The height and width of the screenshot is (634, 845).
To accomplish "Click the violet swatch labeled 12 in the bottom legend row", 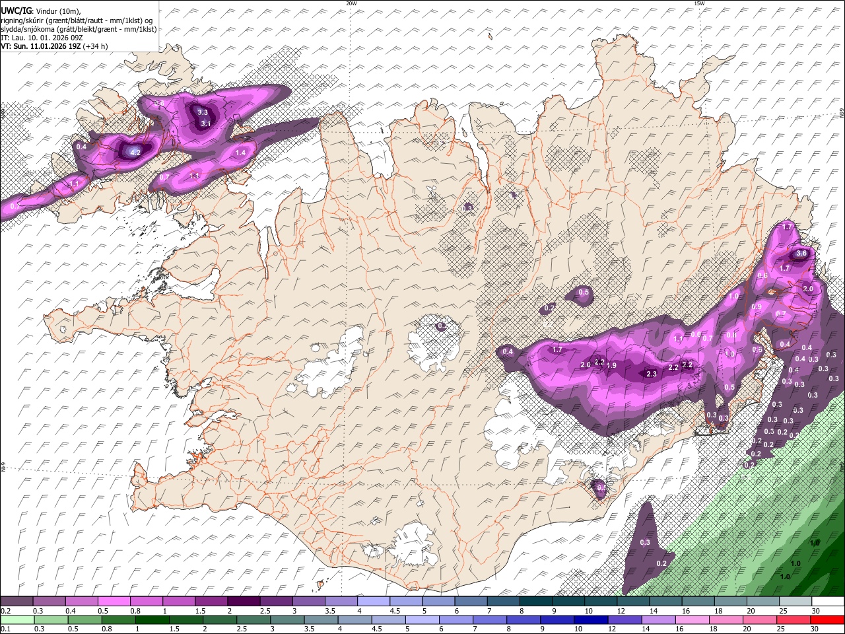I will 625,620.
